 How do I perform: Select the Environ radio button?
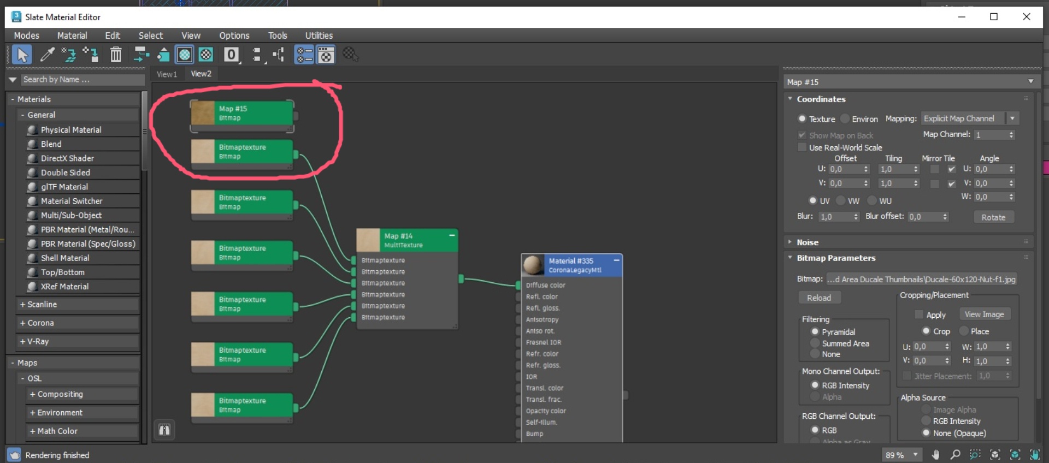click(845, 118)
